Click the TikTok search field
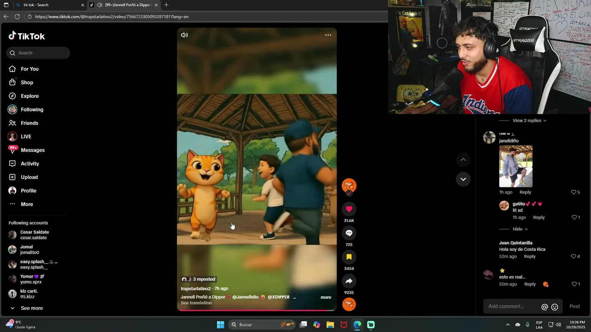591x332 pixels. pyautogui.click(x=38, y=53)
